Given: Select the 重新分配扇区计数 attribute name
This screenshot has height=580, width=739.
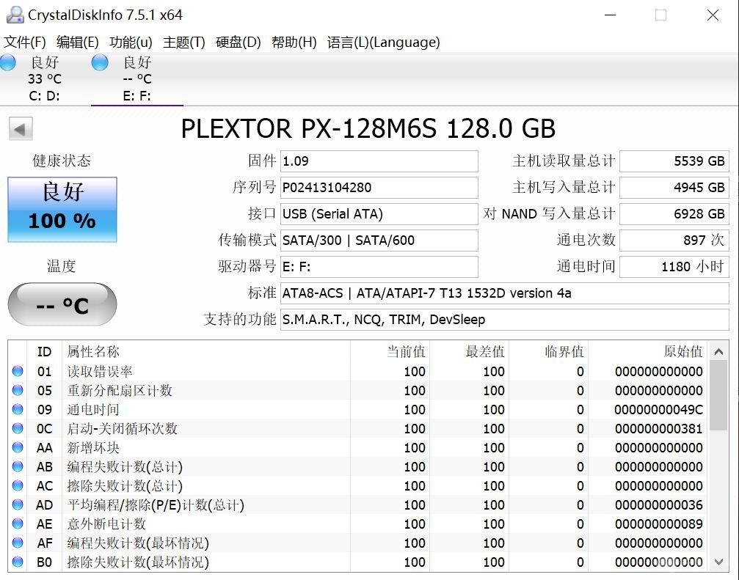Looking at the screenshot, I should tap(120, 390).
